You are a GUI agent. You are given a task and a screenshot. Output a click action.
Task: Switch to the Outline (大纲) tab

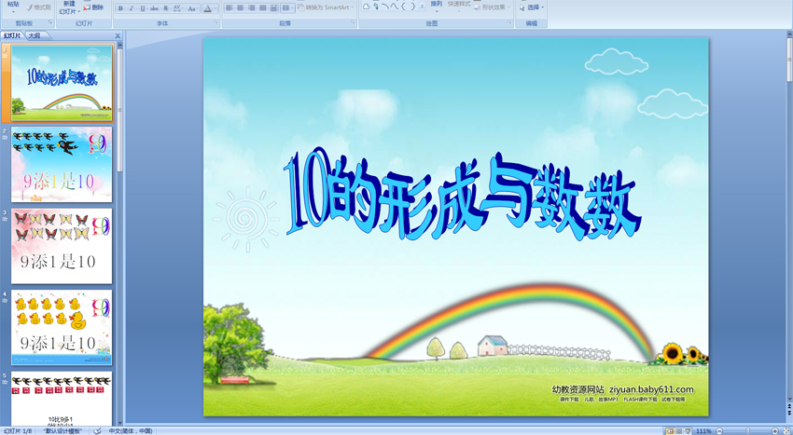[35, 36]
